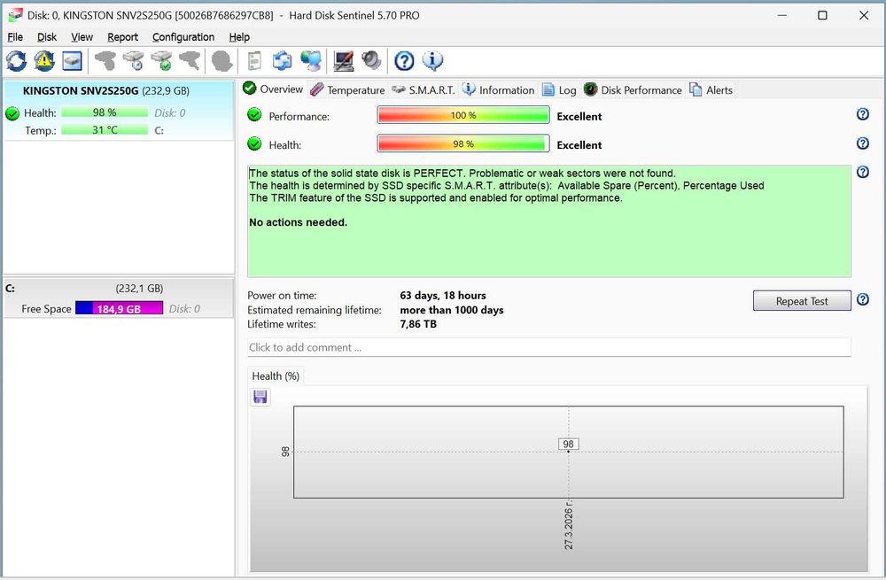Click the network computers toolbar icon
The width and height of the screenshot is (886, 580).
(311, 61)
